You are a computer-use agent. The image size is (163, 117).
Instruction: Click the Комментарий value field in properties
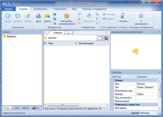click(x=147, y=101)
